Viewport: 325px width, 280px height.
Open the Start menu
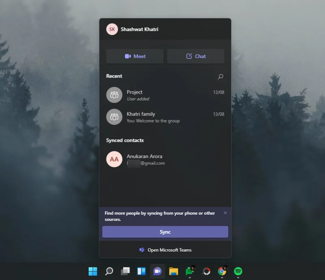(x=93, y=271)
